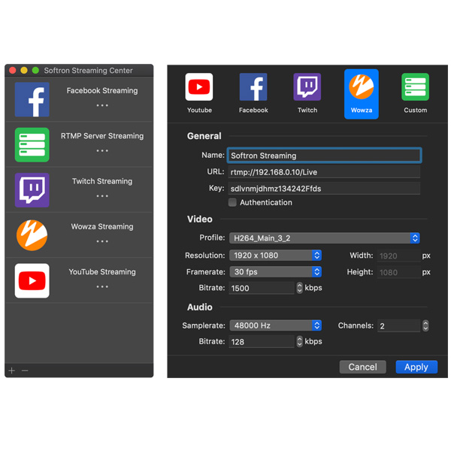Add a new stream with plus icon
The height and width of the screenshot is (451, 451).
pos(11,371)
